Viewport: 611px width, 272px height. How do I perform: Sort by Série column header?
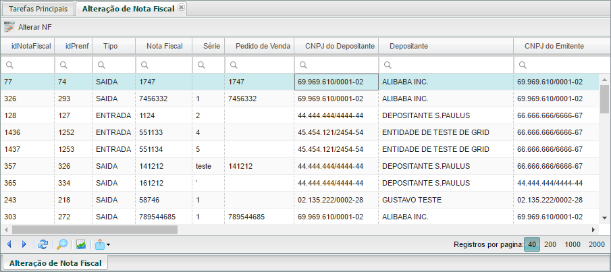(x=209, y=46)
